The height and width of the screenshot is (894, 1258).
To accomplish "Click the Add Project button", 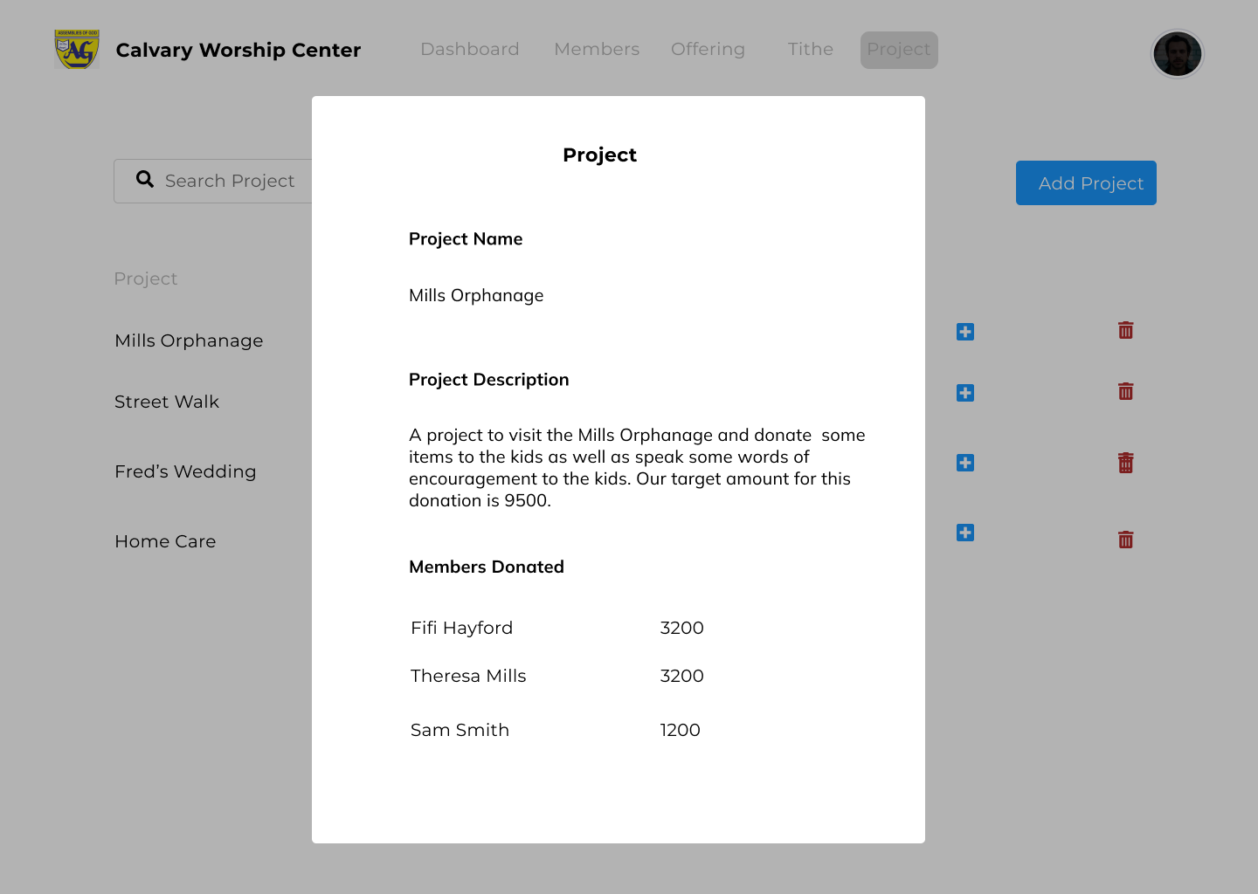I will (1086, 182).
